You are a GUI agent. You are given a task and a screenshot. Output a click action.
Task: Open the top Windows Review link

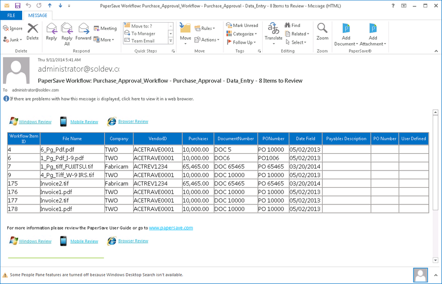(x=35, y=121)
